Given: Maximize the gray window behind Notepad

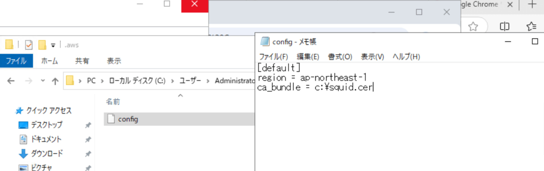Looking at the screenshot, I should tap(419, 12).
